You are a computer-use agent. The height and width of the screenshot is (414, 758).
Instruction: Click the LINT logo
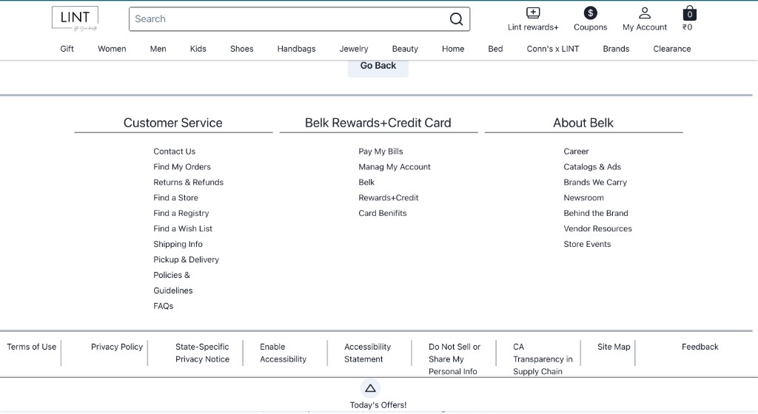click(x=75, y=19)
